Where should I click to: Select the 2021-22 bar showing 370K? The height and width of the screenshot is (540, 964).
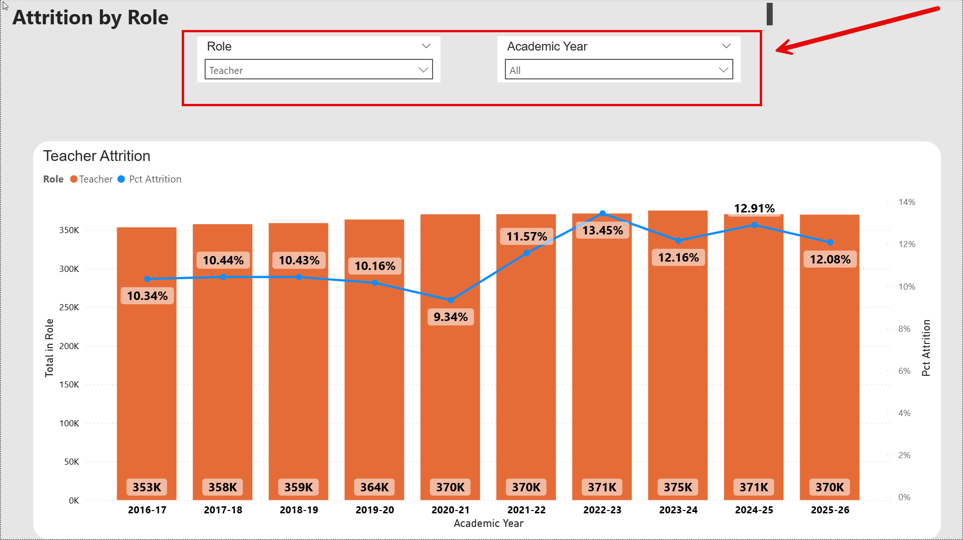(526, 374)
